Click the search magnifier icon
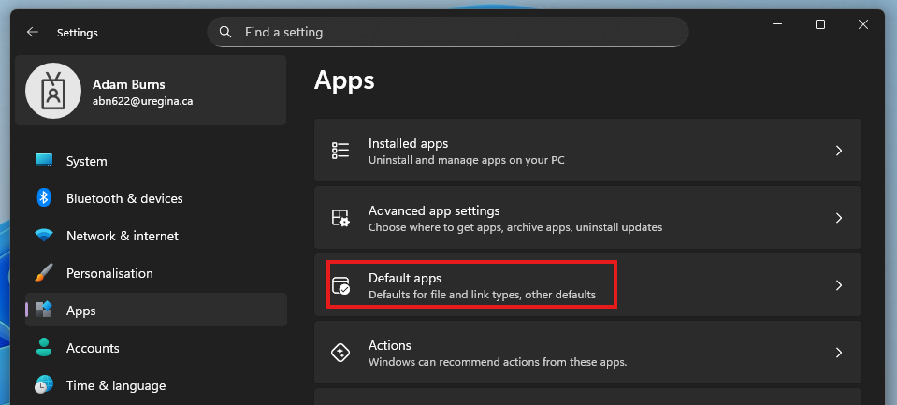 [x=225, y=32]
